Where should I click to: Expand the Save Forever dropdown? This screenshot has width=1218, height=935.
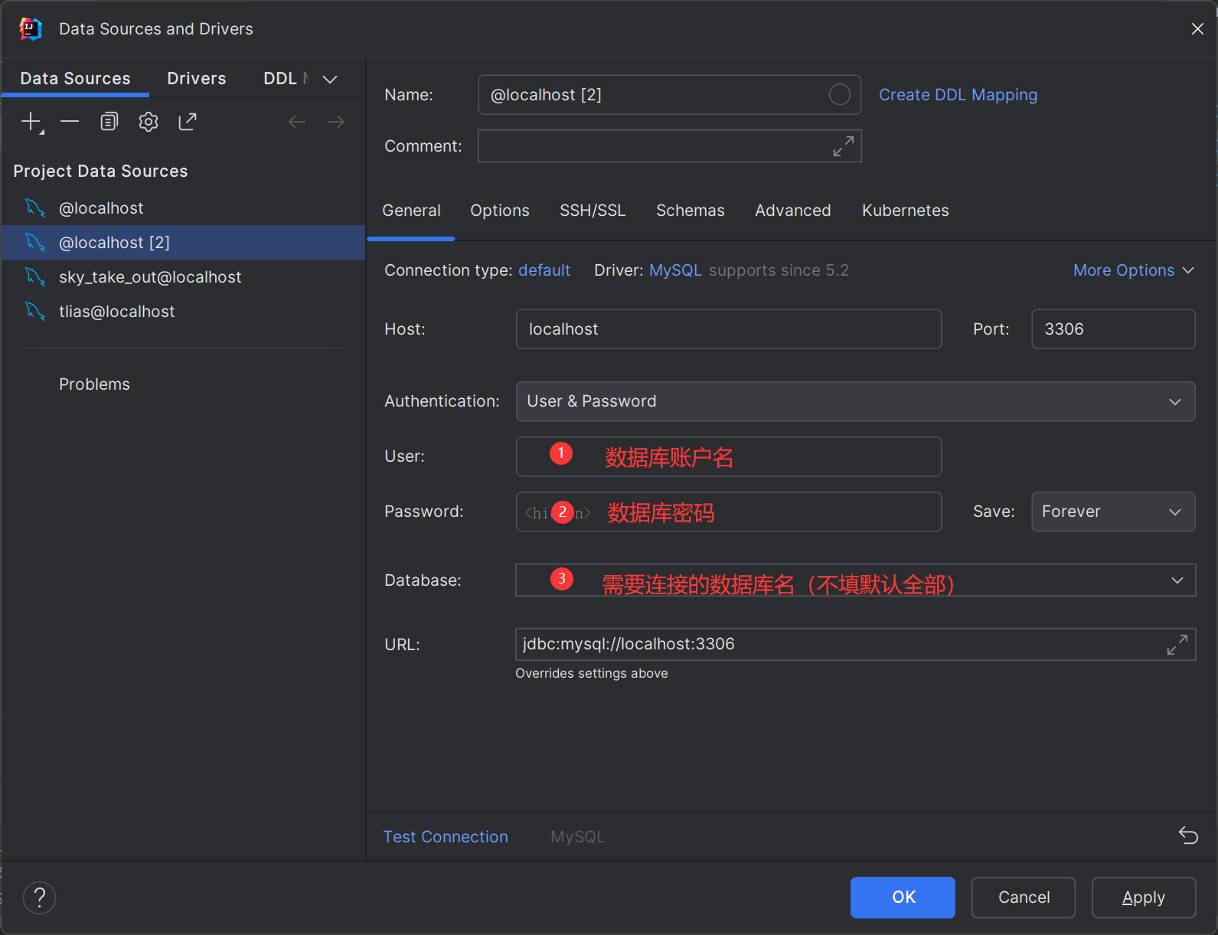coord(1113,512)
